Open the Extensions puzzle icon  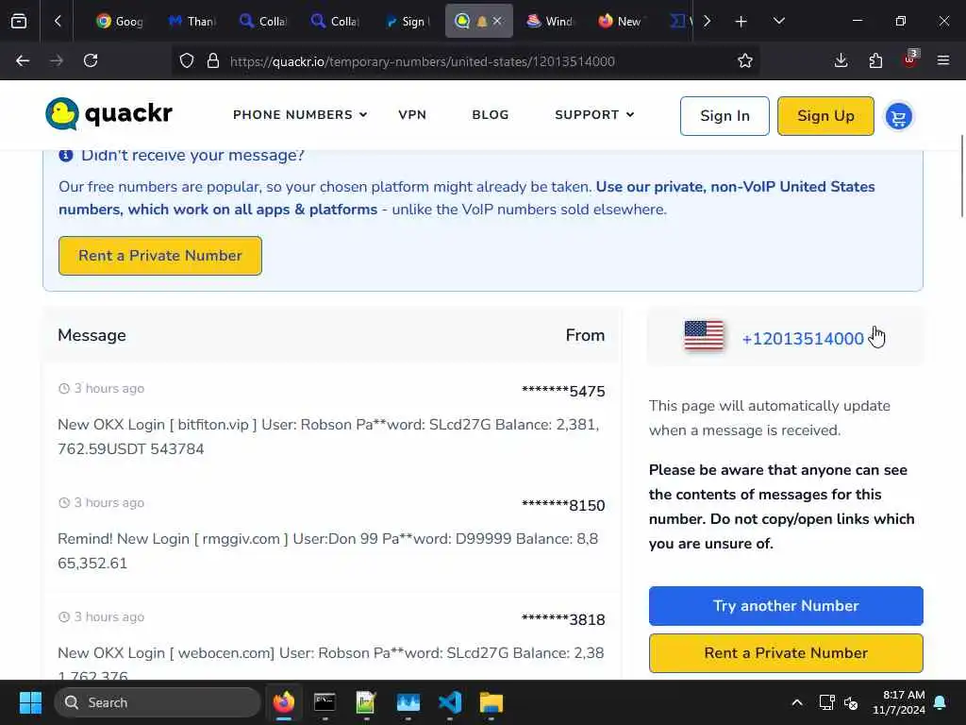875,60
